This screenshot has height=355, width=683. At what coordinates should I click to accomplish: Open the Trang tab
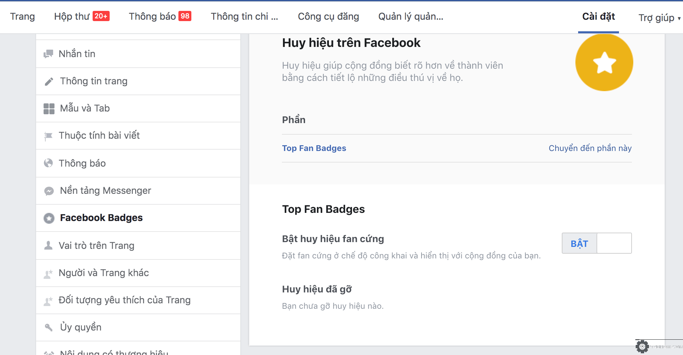click(x=22, y=16)
